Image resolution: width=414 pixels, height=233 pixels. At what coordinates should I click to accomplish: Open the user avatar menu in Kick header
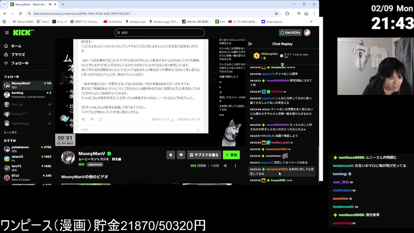(x=307, y=33)
